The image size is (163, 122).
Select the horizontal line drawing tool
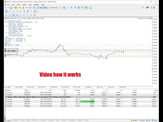pyautogui.click(x=17, y=11)
